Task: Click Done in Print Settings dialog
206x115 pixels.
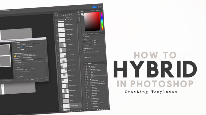Action: (32, 80)
